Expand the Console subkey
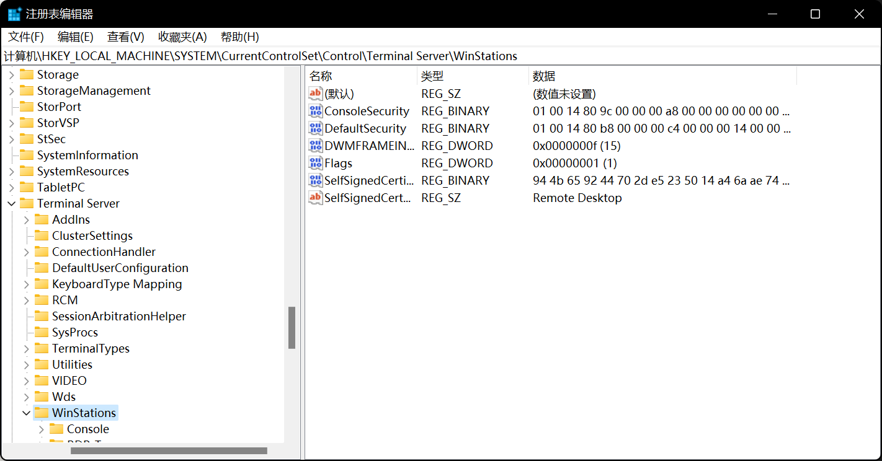Screen dimensions: 882x461 point(41,429)
